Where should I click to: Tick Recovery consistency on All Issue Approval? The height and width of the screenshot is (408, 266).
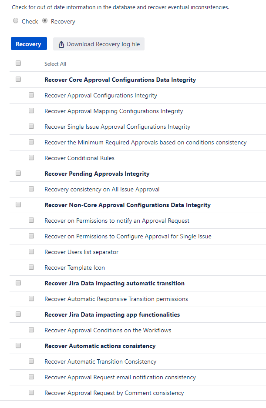tap(31, 189)
